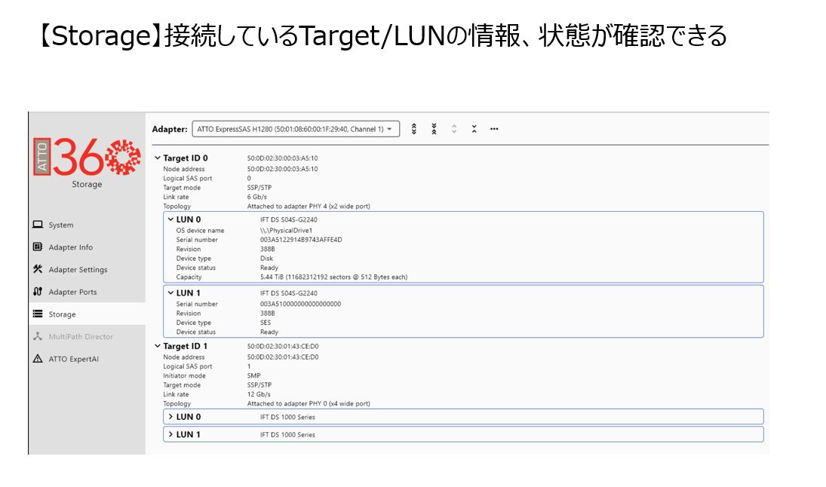Collapse the Target ID 1 section
Screen dimensions: 826x487
tap(157, 346)
